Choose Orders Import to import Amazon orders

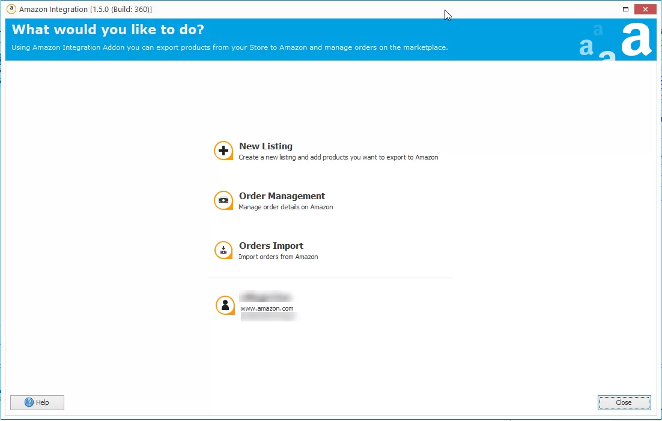pyautogui.click(x=271, y=245)
